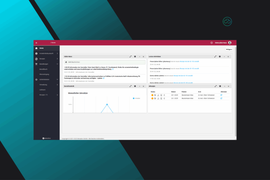Select Home in the sidebar
This screenshot has height=180, width=270.
point(41,48)
